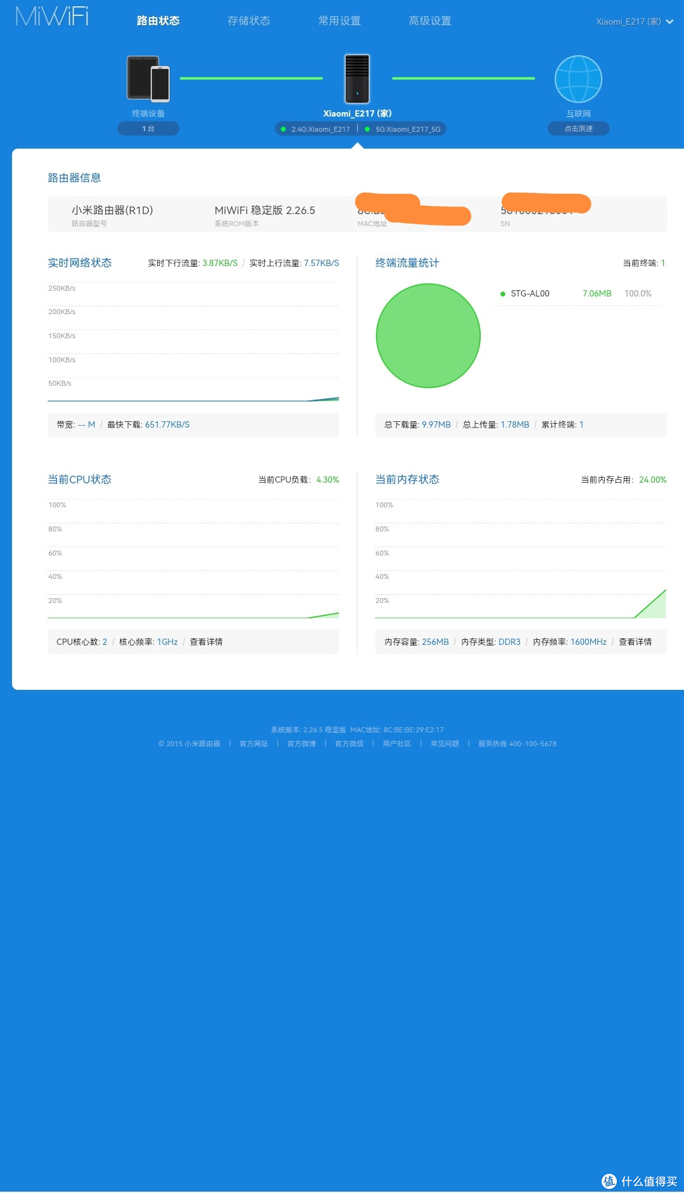Select the STG-AL00 device entry

click(x=578, y=294)
